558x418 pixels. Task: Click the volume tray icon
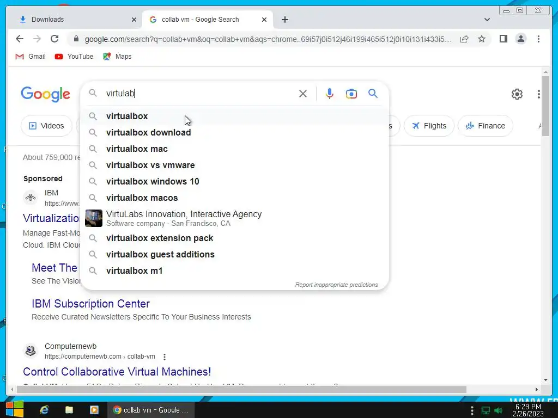(498, 410)
